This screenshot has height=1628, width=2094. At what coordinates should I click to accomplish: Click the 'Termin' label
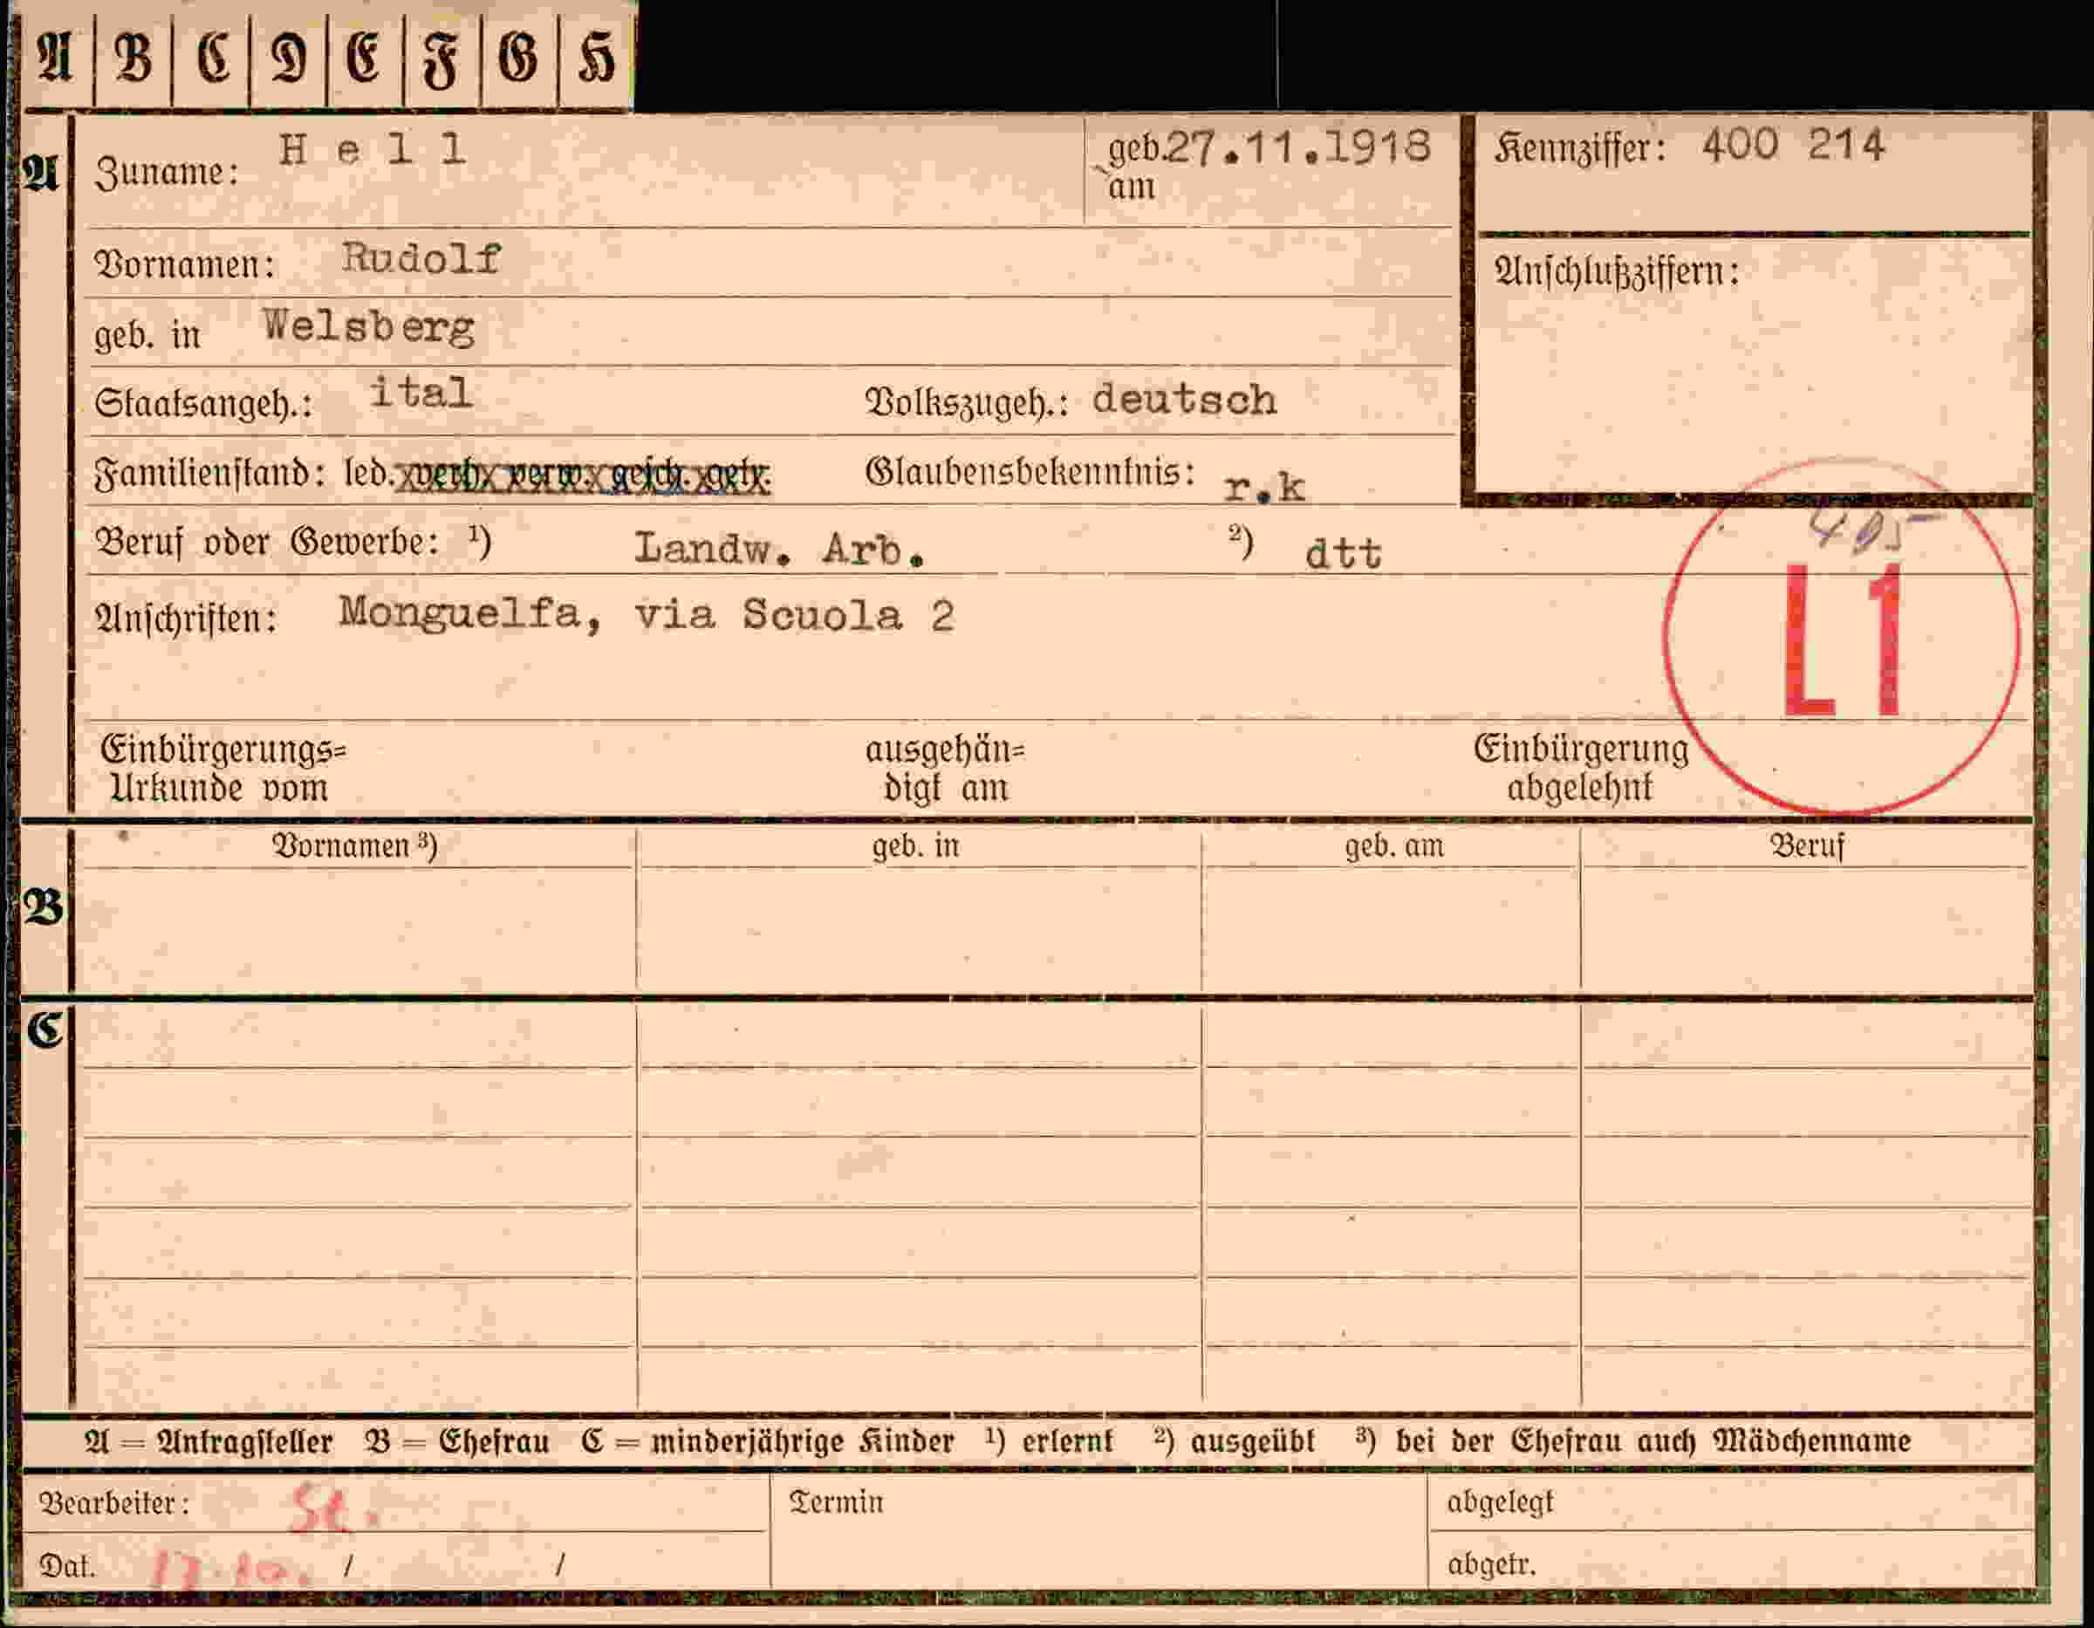836,1502
